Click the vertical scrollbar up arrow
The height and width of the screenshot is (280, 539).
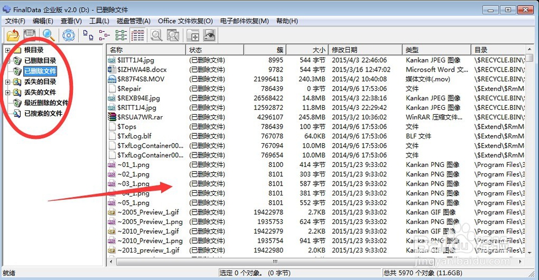tap(530, 49)
